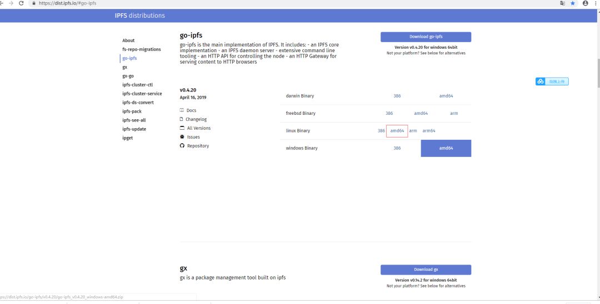Download linux Binary amd64
The width and height of the screenshot is (600, 304).
[397, 130]
